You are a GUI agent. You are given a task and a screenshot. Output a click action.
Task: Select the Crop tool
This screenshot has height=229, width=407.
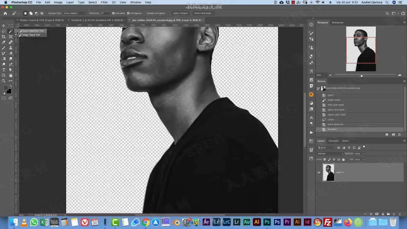point(4,37)
